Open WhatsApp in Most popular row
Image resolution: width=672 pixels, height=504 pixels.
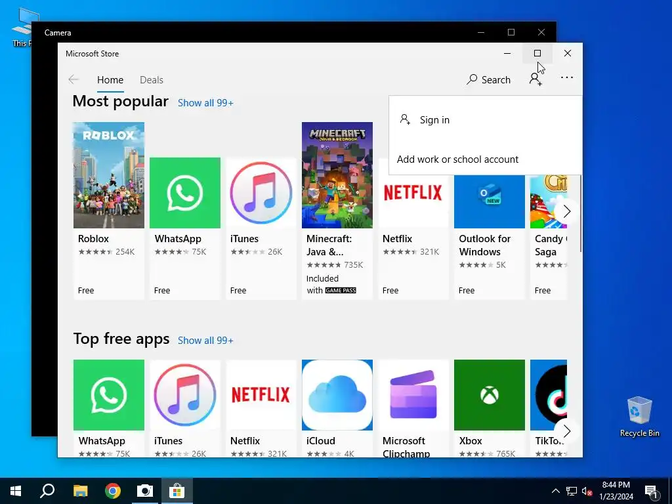pyautogui.click(x=184, y=228)
